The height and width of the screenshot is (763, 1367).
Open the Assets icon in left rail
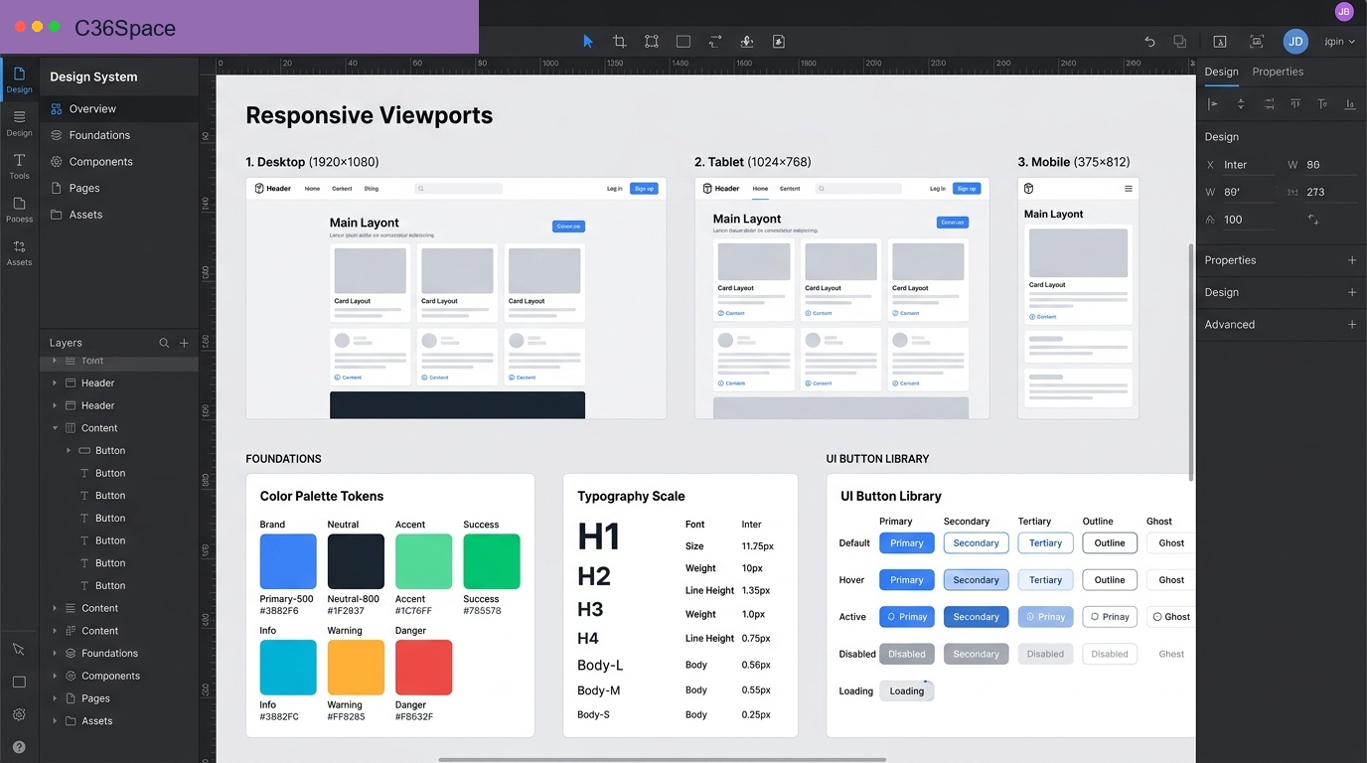pyautogui.click(x=19, y=252)
